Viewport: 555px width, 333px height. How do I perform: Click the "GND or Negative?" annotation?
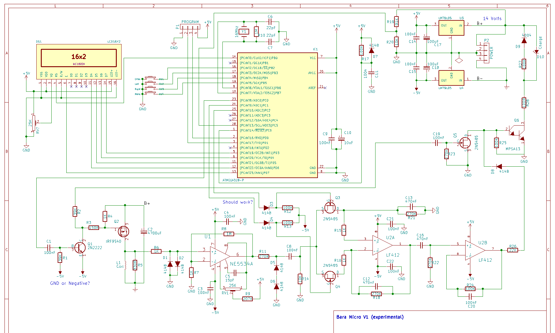[x=70, y=283]
